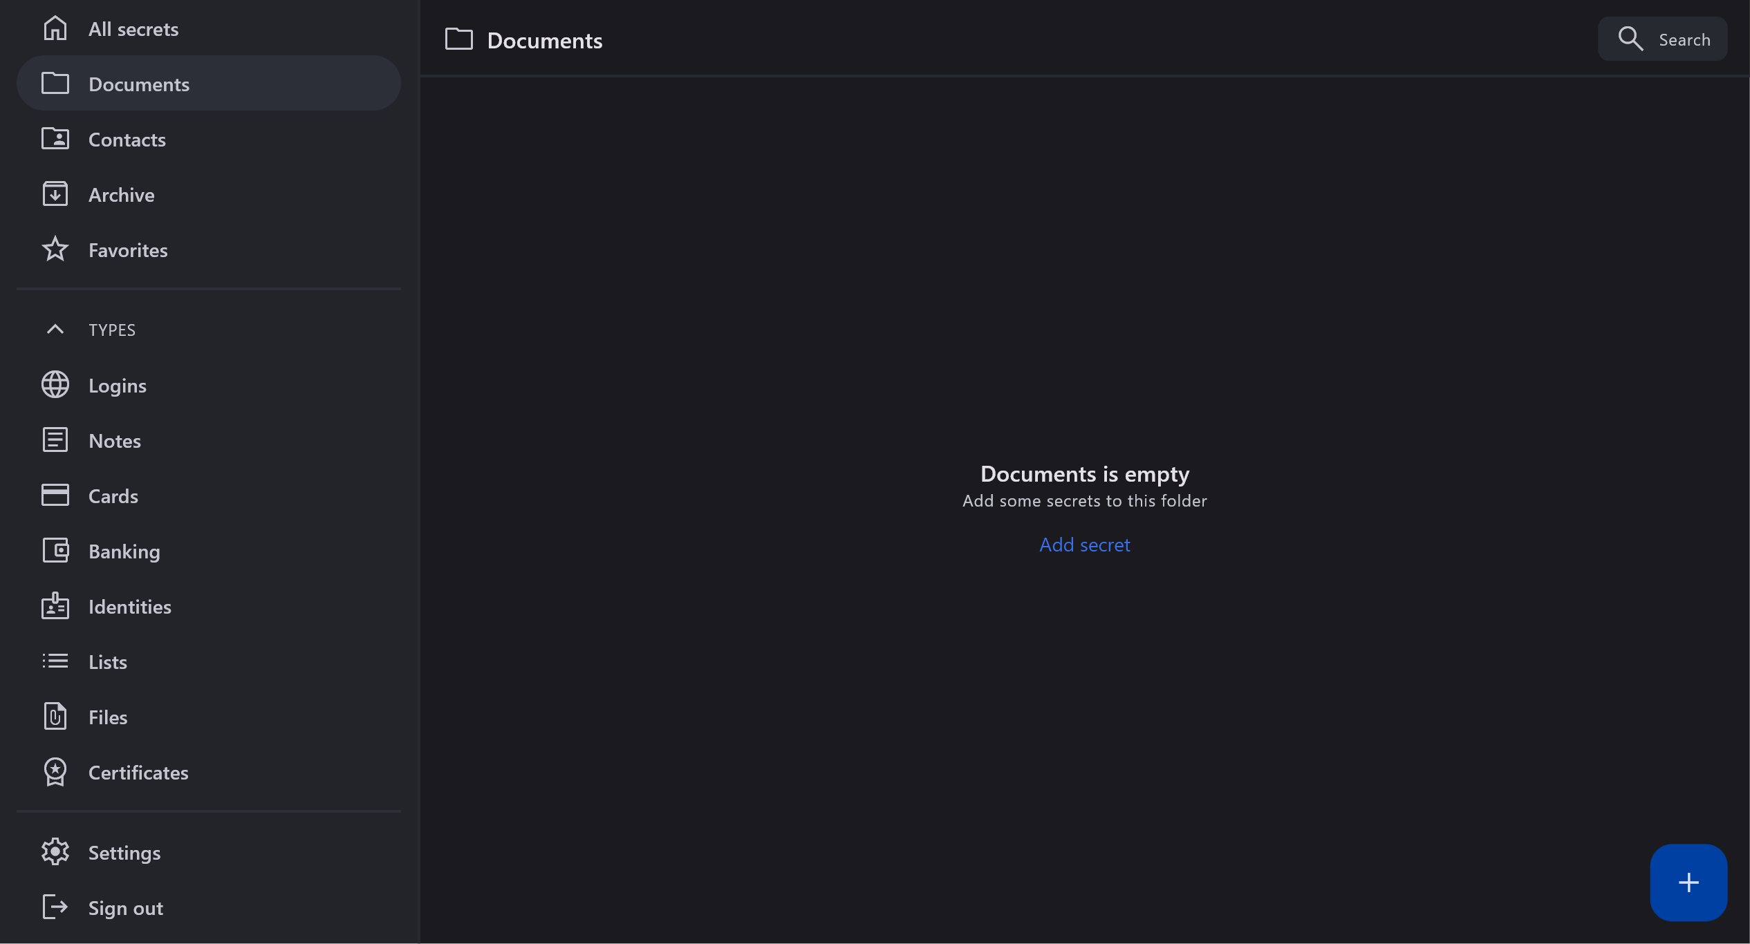The height and width of the screenshot is (944, 1750).
Task: Select the Identities badge icon
Action: 55,606
